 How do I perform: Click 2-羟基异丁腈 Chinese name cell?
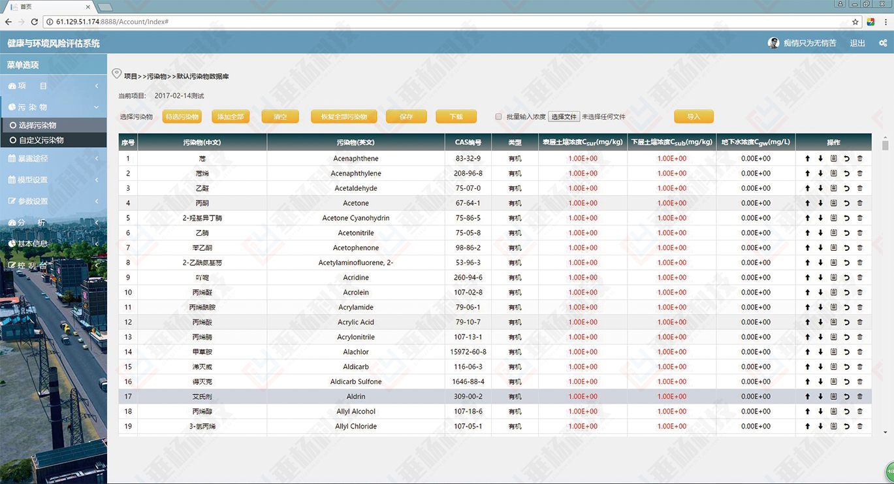(x=202, y=218)
